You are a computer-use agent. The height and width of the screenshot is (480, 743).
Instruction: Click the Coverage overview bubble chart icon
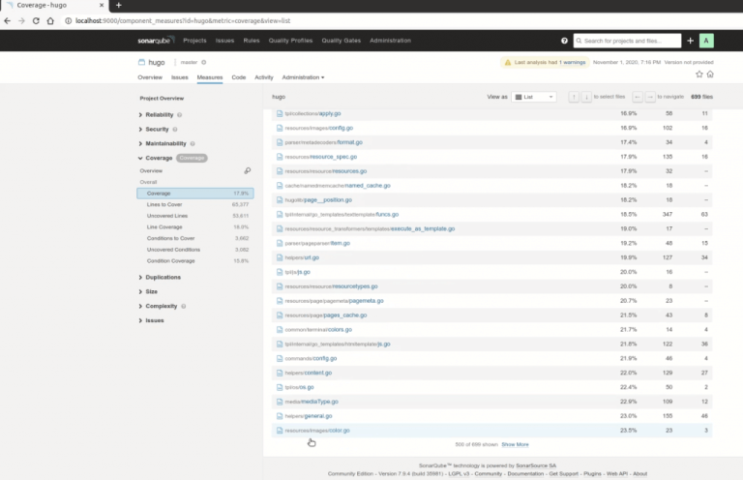click(x=247, y=170)
